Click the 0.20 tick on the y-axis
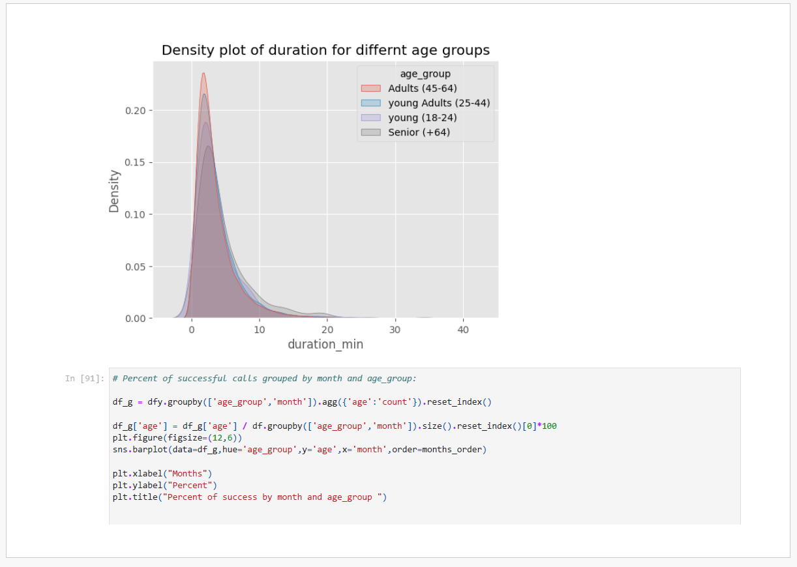This screenshot has width=797, height=567. 135,110
